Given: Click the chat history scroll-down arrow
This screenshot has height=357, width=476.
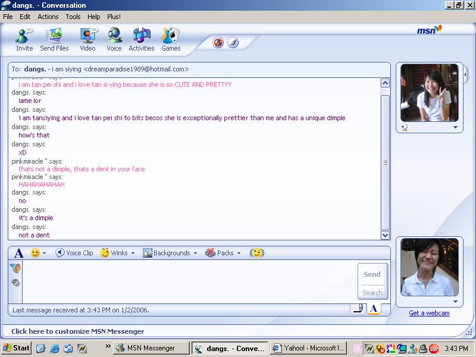Looking at the screenshot, I should click(x=385, y=235).
